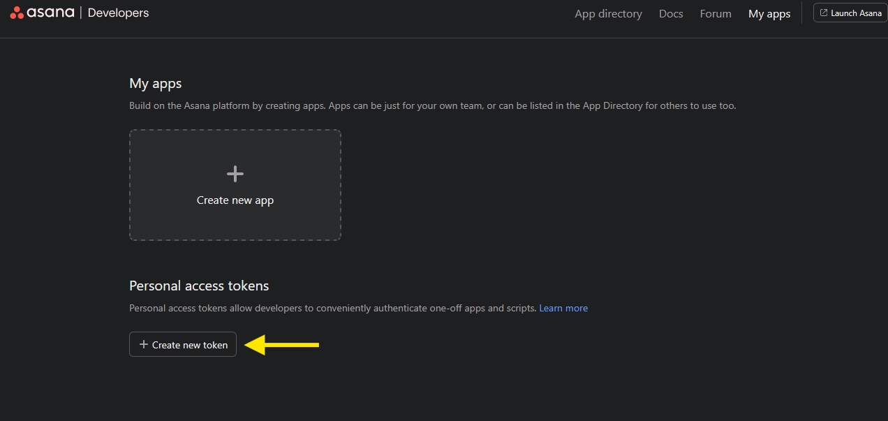888x421 pixels.
Task: Open the App directory page
Action: click(x=608, y=14)
